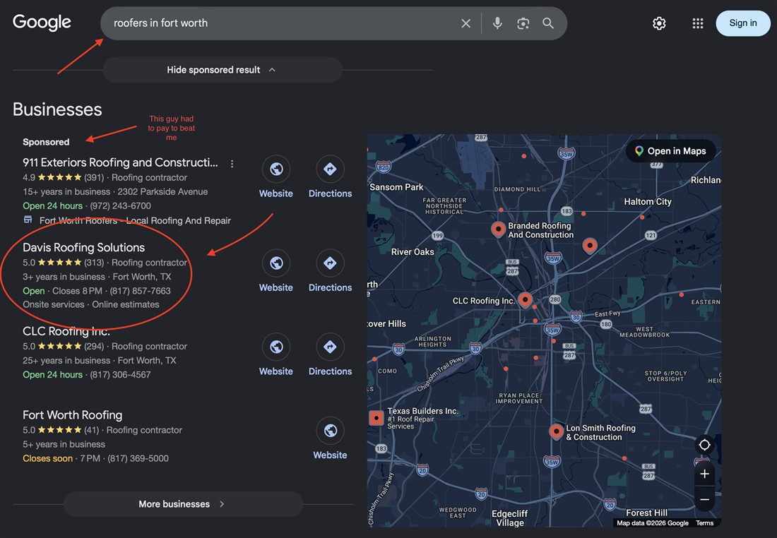The width and height of the screenshot is (777, 538).
Task: Click the 'Closes soon' status text
Action: click(x=47, y=458)
